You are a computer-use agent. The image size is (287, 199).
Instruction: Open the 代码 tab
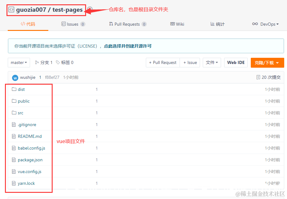28,24
